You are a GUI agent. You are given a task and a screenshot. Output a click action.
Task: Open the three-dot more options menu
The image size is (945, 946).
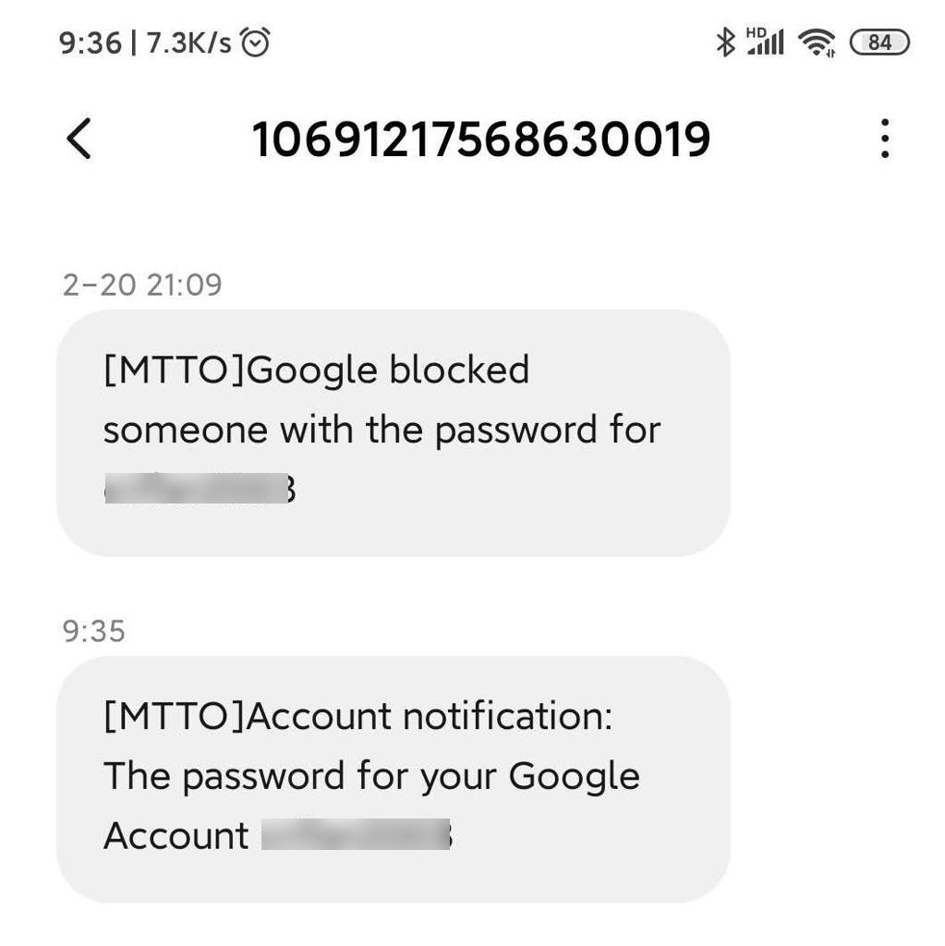click(x=885, y=139)
